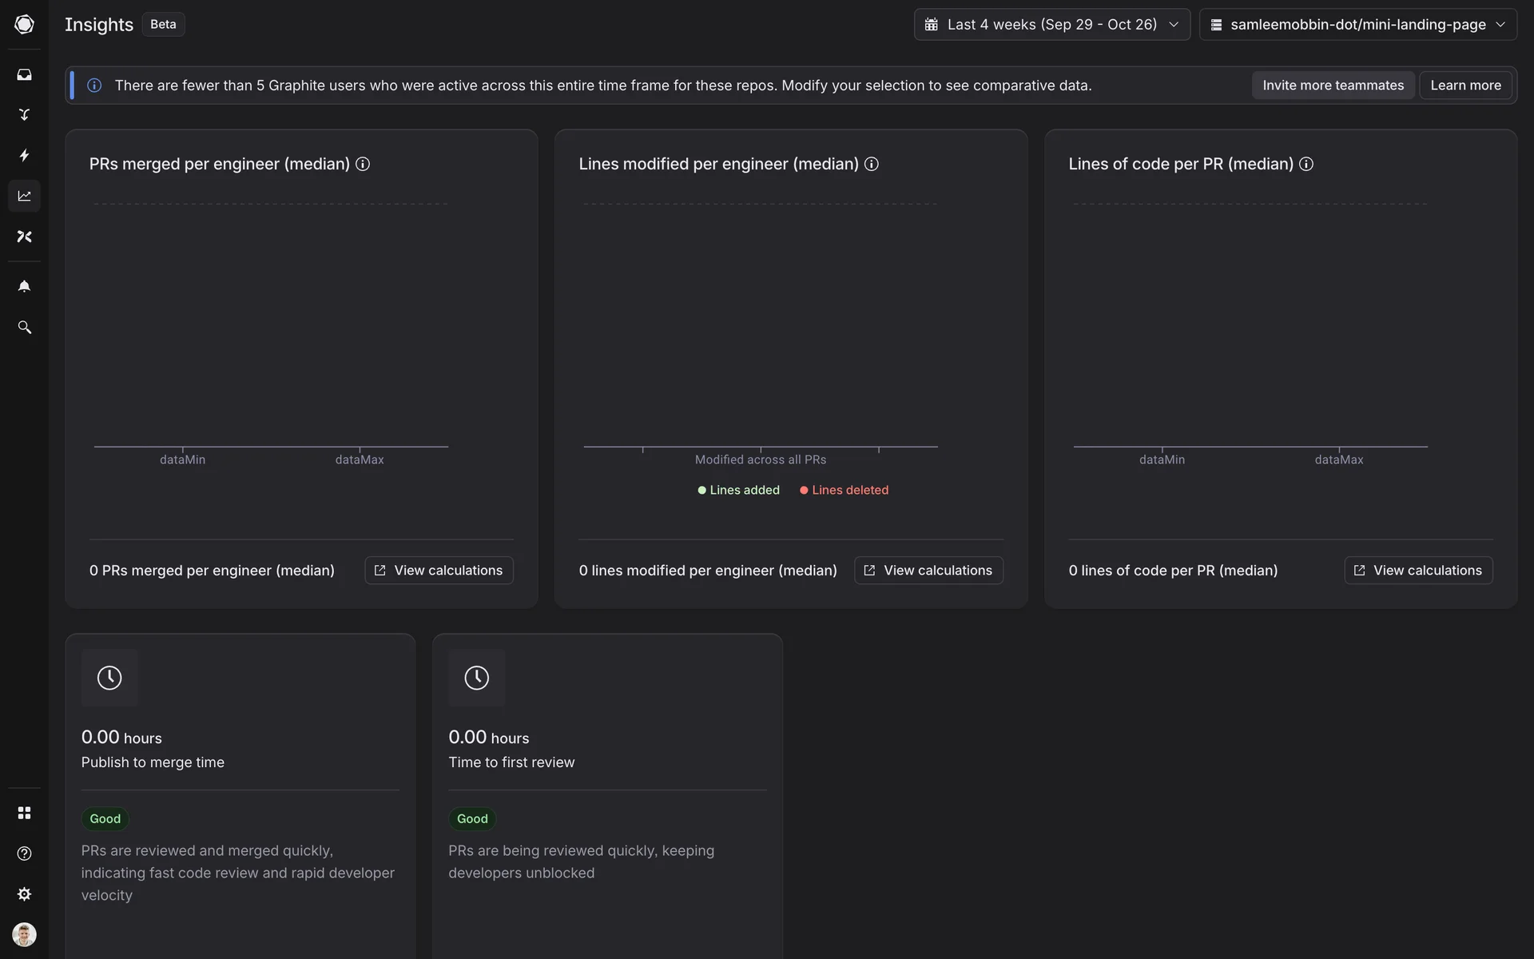Click Invite more teammates button
The height and width of the screenshot is (959, 1534).
click(x=1333, y=85)
